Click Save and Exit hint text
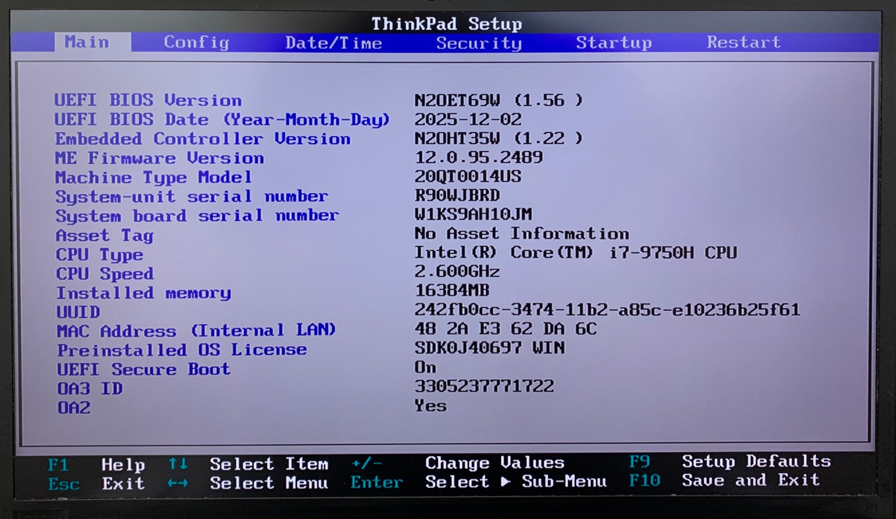Viewport: 896px width, 519px height. tap(751, 480)
